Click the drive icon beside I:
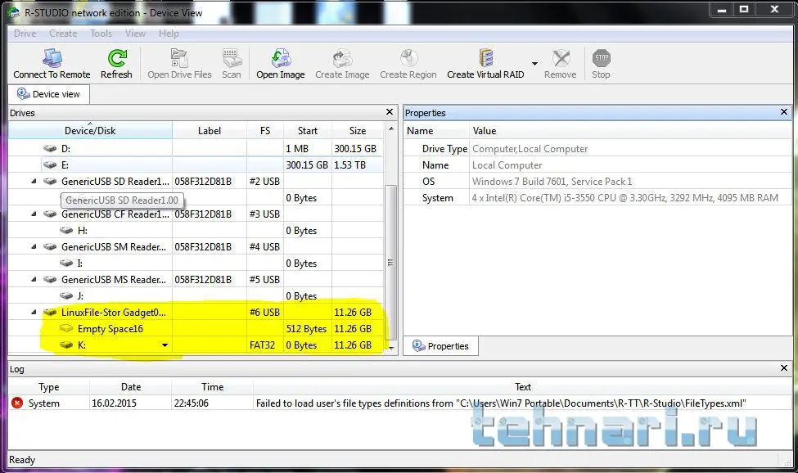 [x=66, y=263]
